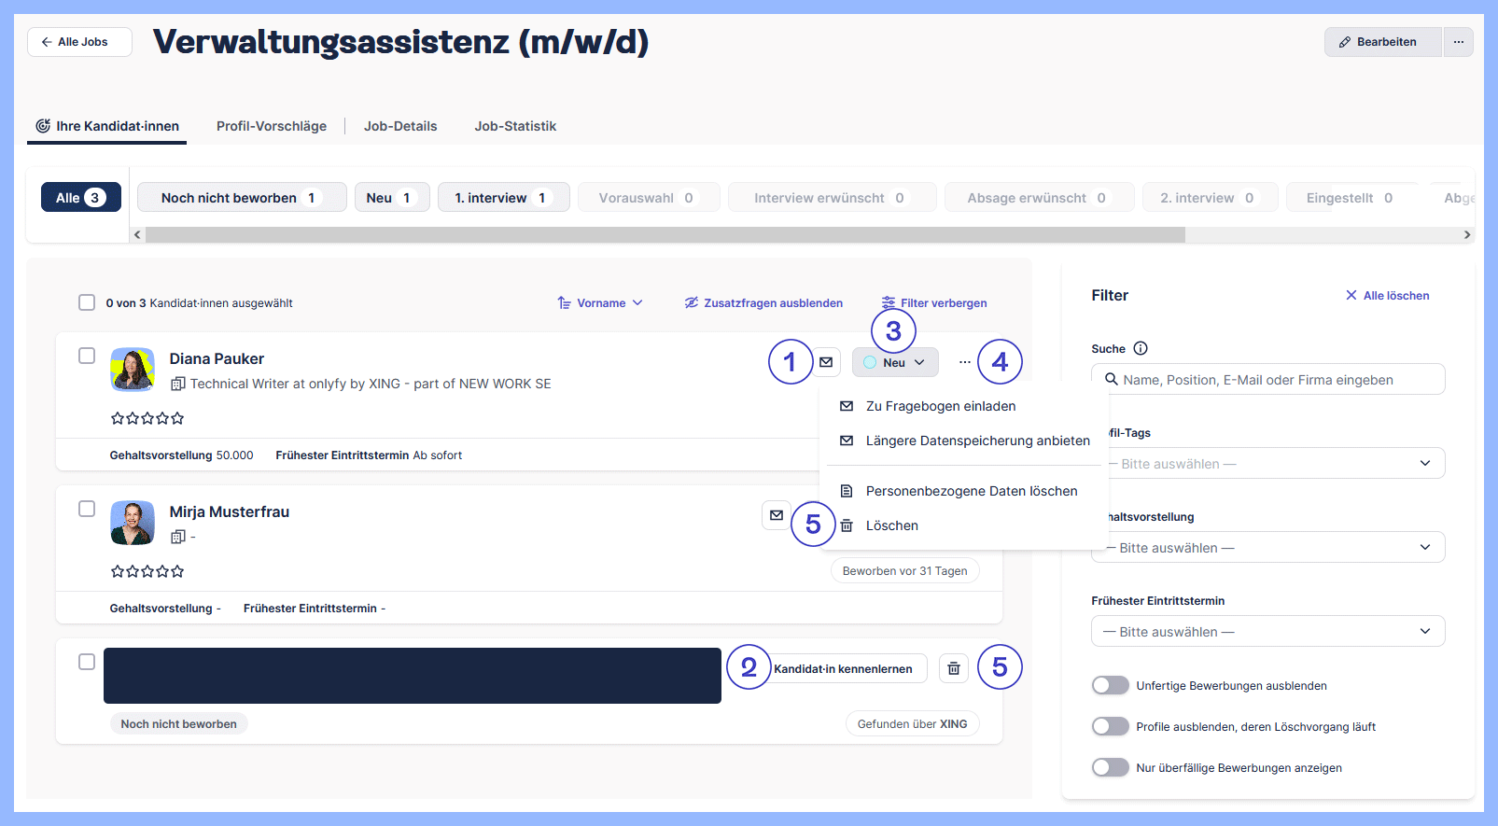Screen dimensions: 1498x826
Task: Select the Vorauswahl stage chip
Action: click(649, 198)
